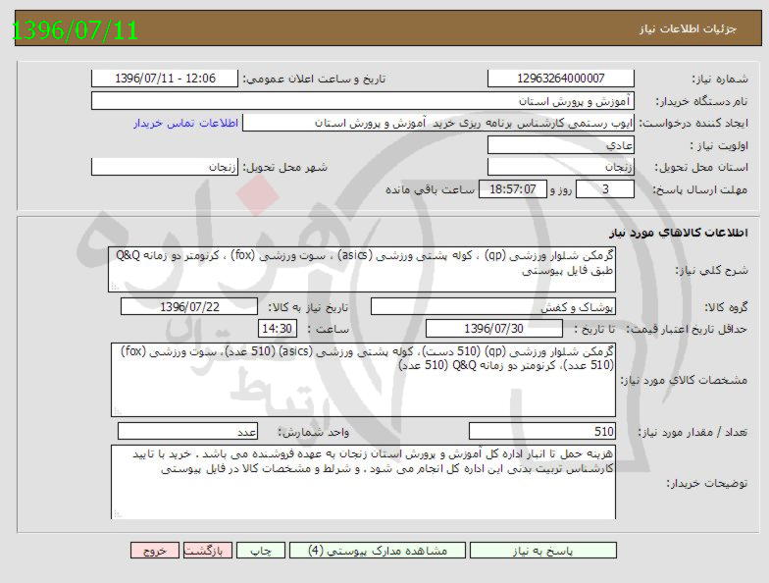
Task: Click the quantity field showing 510
Action: [x=542, y=432]
